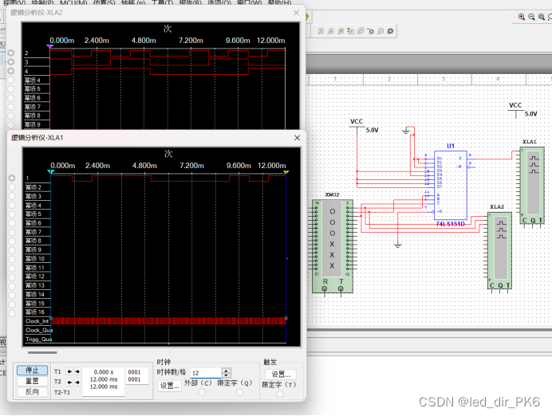552x416 pixels.
Task: Select the voltage probe tool in toolbar
Action: (321, 31)
